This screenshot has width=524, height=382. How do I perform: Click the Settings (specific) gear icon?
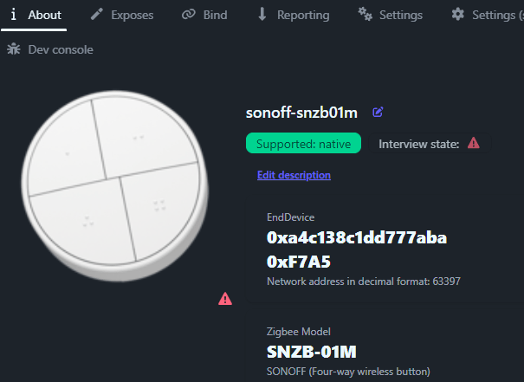[457, 15]
